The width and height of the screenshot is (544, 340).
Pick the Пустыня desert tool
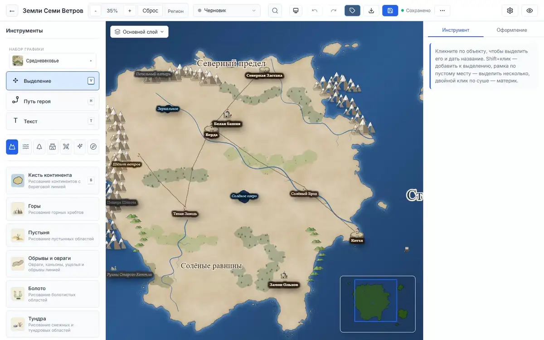(53, 235)
